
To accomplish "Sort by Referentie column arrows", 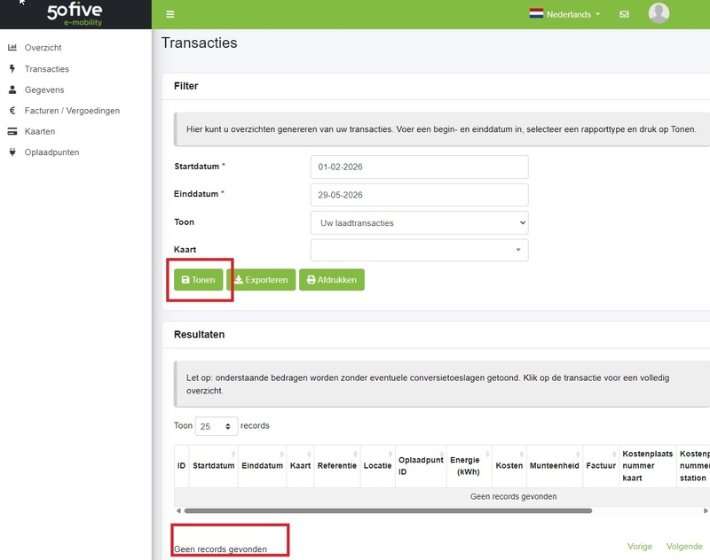I will pos(356,454).
